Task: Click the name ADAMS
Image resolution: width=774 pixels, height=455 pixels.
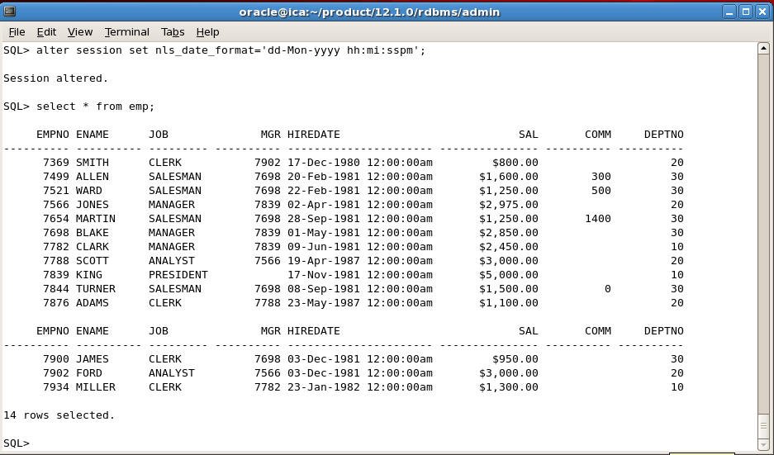Action: pos(93,303)
